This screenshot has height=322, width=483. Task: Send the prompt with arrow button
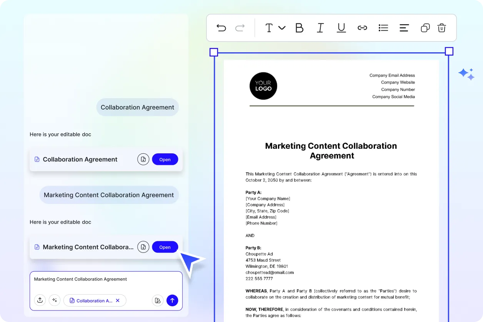(172, 300)
